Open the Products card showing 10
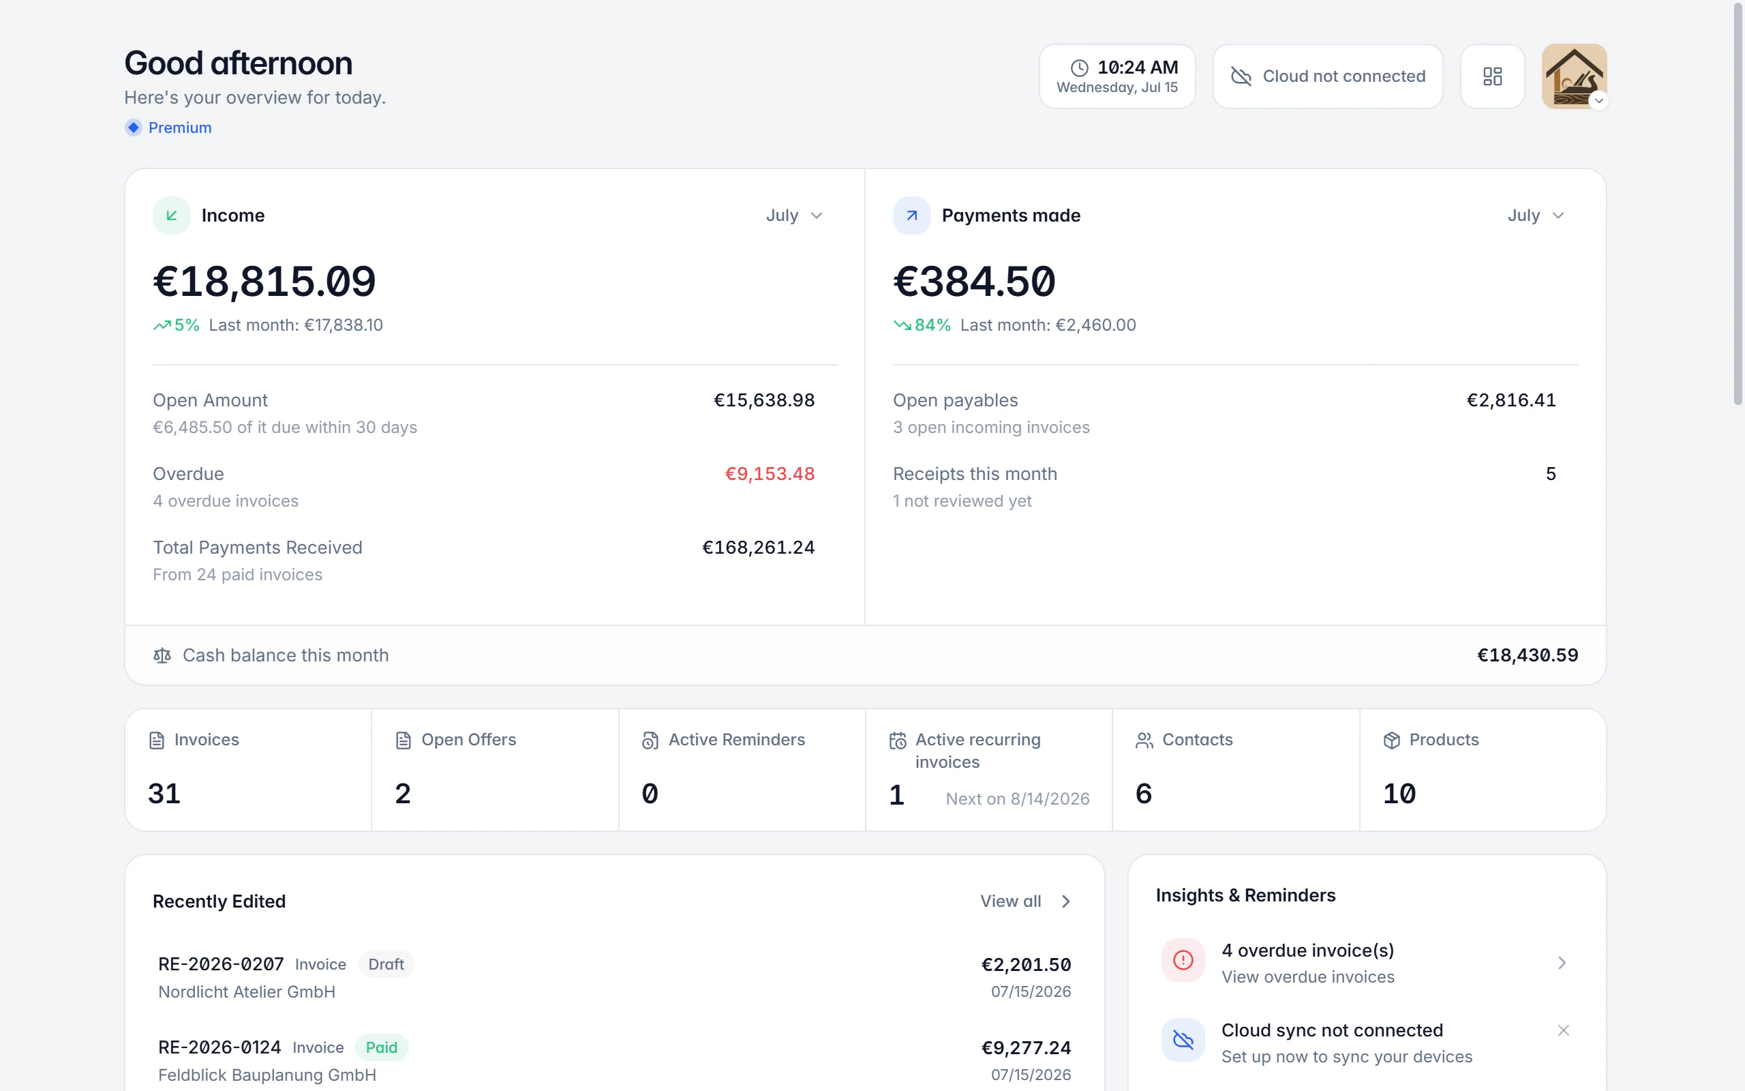The height and width of the screenshot is (1091, 1745). (1483, 770)
